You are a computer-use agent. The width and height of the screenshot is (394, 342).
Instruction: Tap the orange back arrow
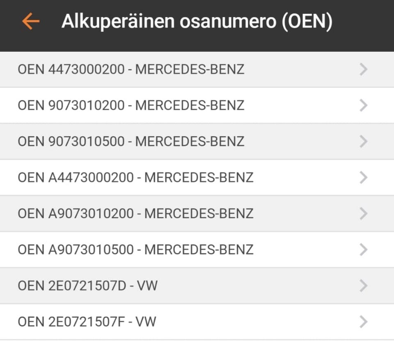pyautogui.click(x=31, y=21)
